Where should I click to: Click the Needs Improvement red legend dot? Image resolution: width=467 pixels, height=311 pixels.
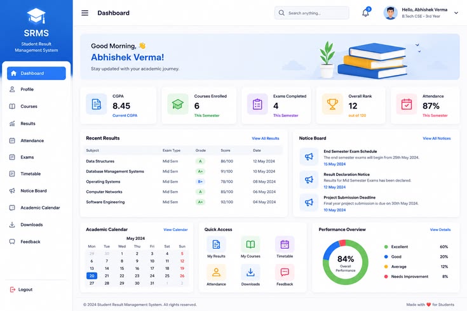click(x=386, y=277)
